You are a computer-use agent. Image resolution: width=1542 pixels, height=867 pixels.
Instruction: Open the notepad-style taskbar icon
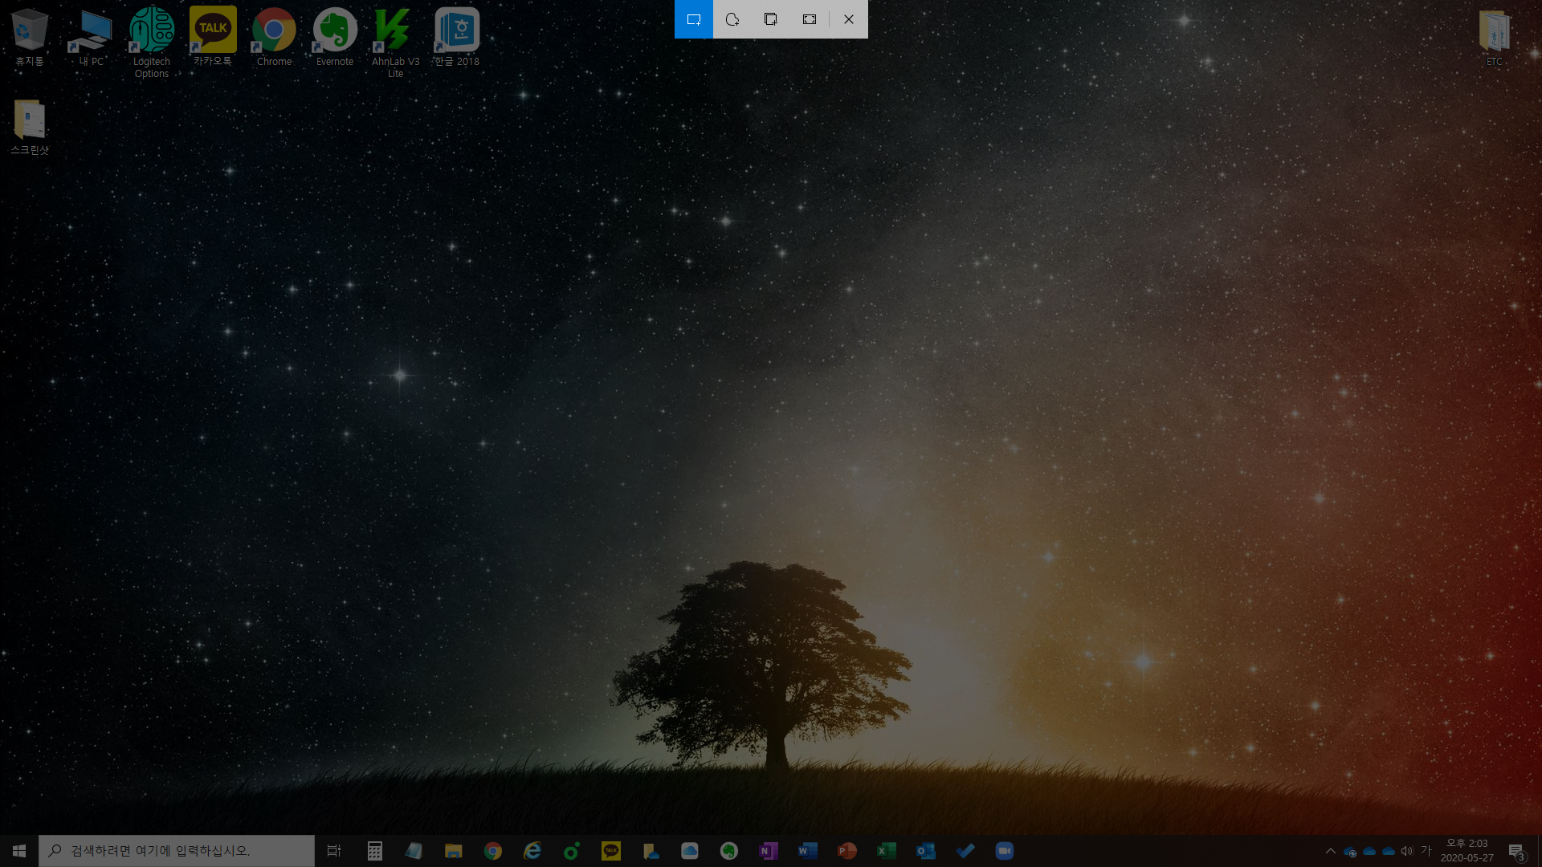click(414, 851)
